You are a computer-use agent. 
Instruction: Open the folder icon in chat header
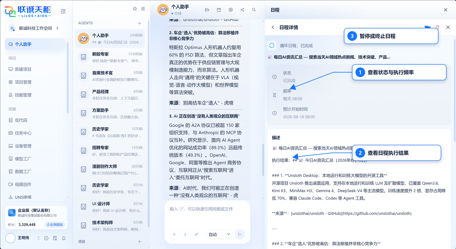[207, 10]
